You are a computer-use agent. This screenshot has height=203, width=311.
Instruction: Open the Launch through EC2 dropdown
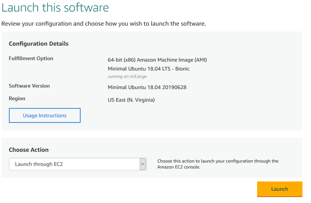coord(78,164)
